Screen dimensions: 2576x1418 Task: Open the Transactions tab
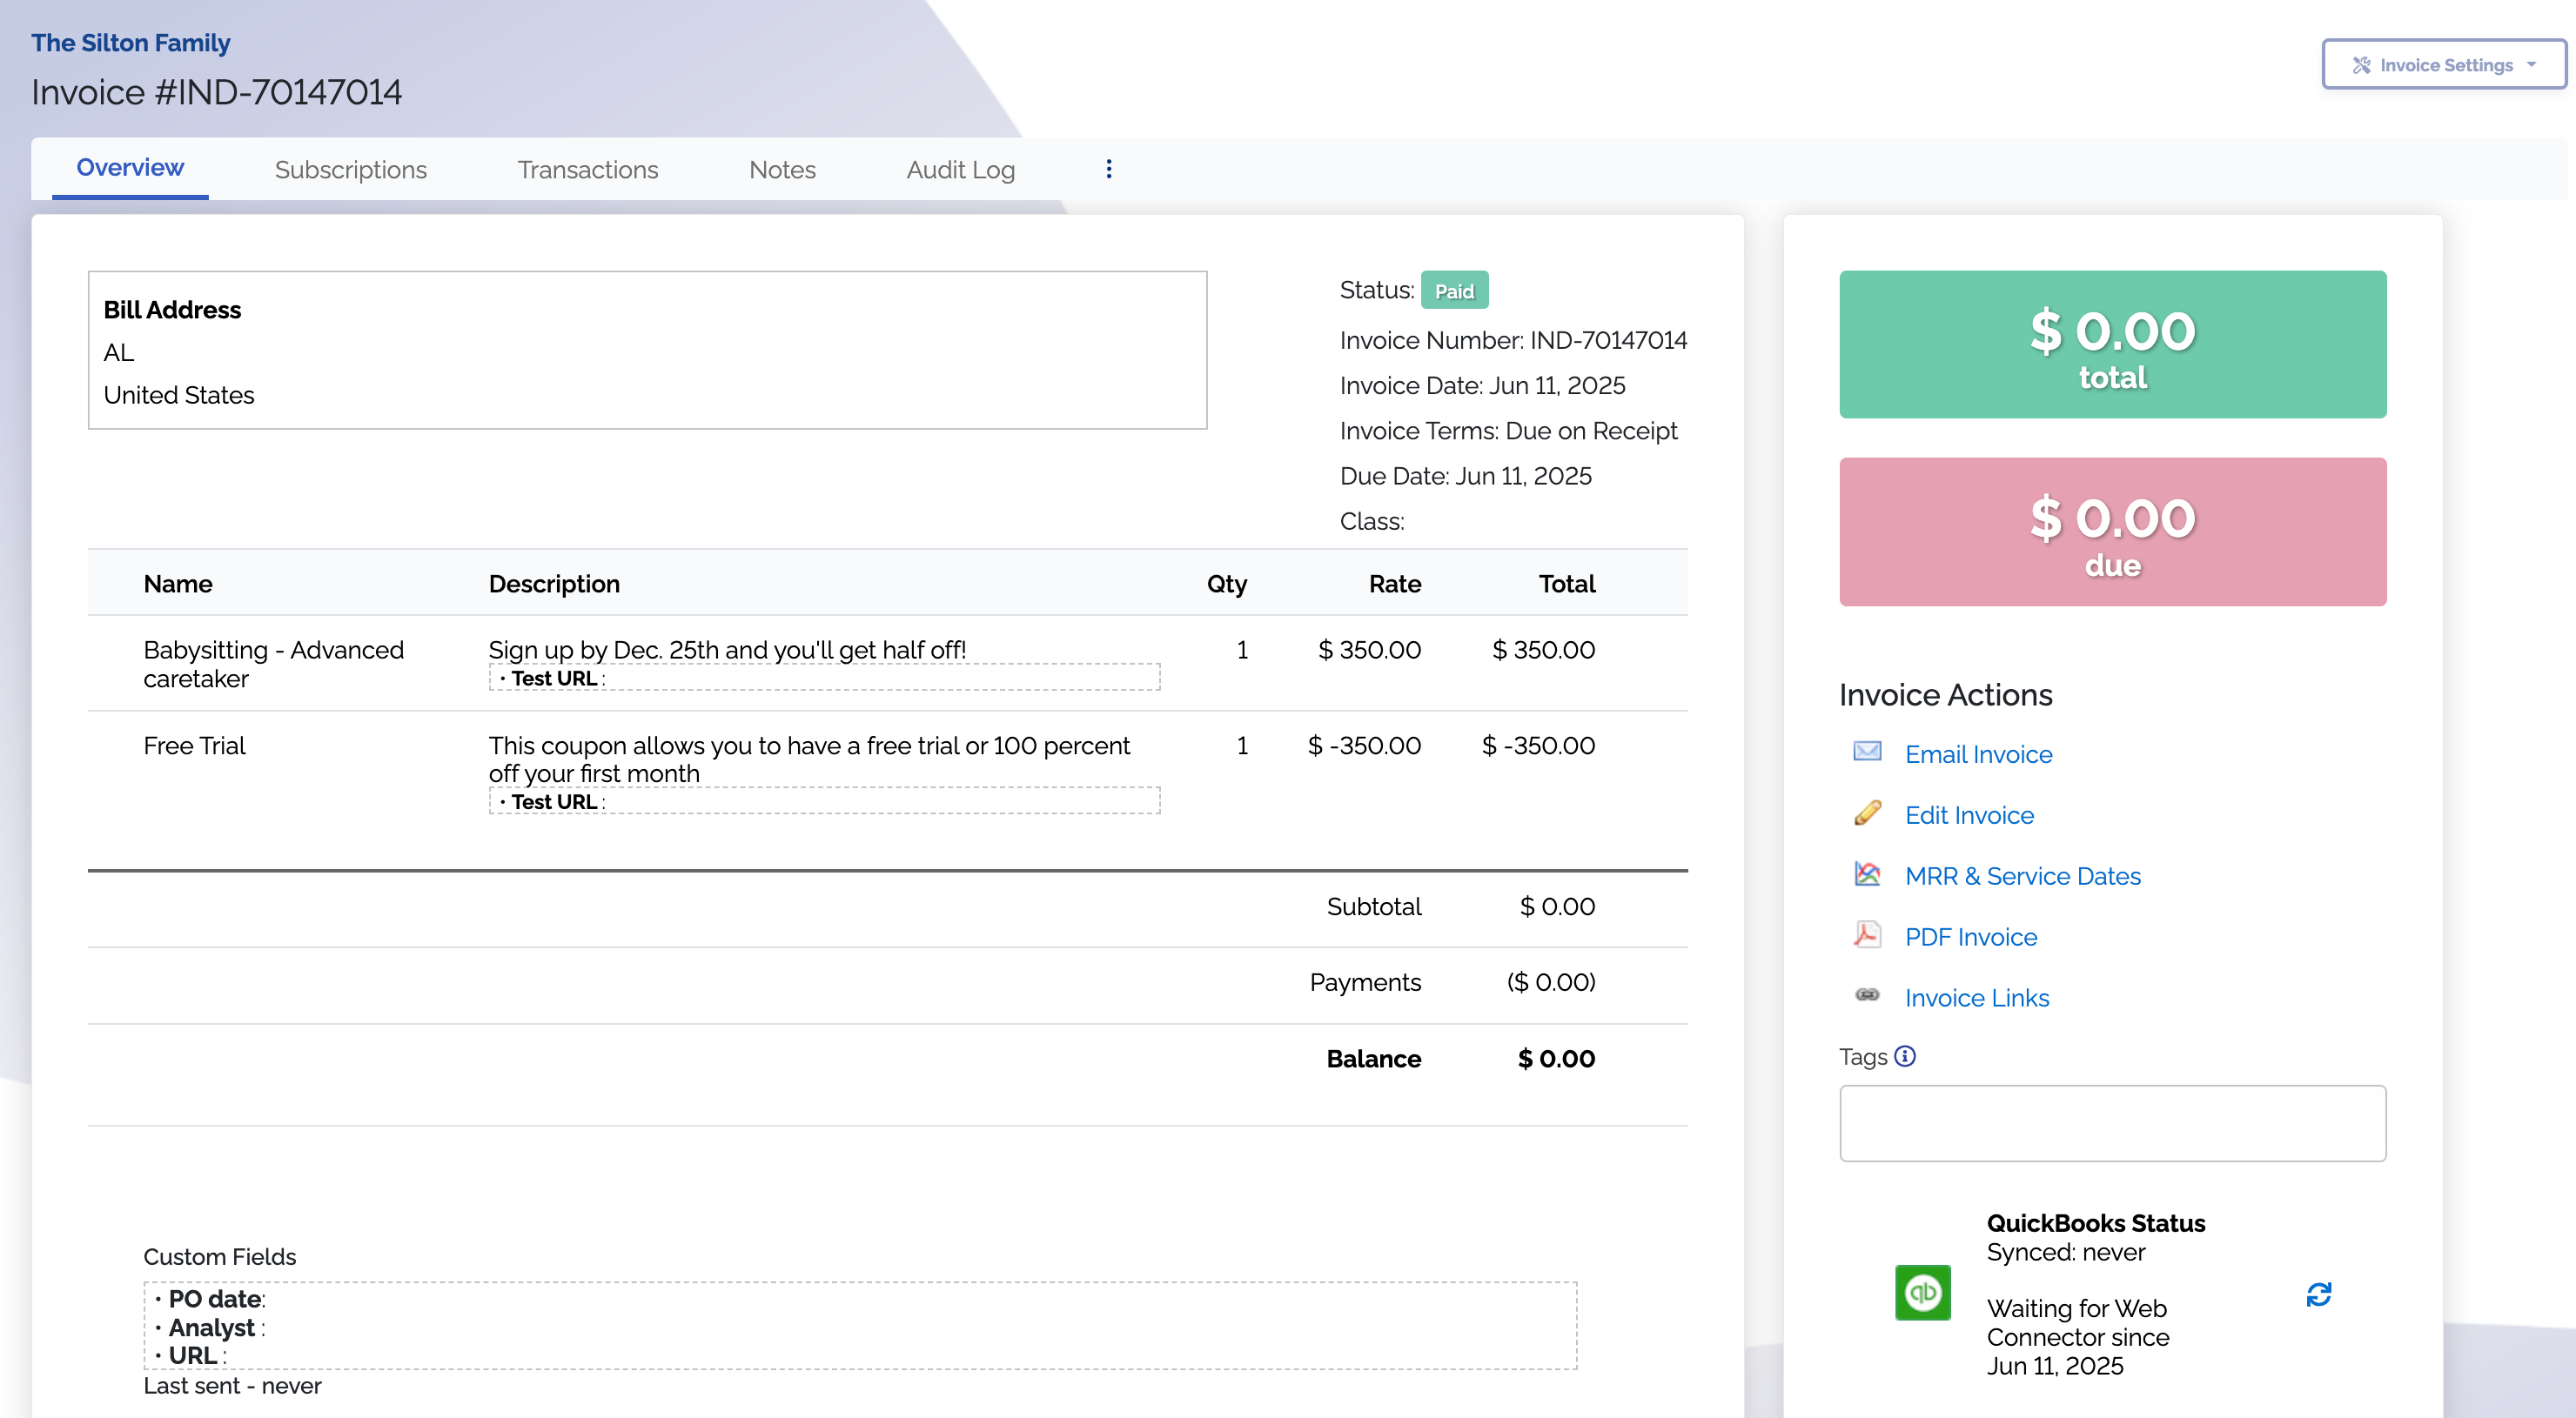(587, 170)
